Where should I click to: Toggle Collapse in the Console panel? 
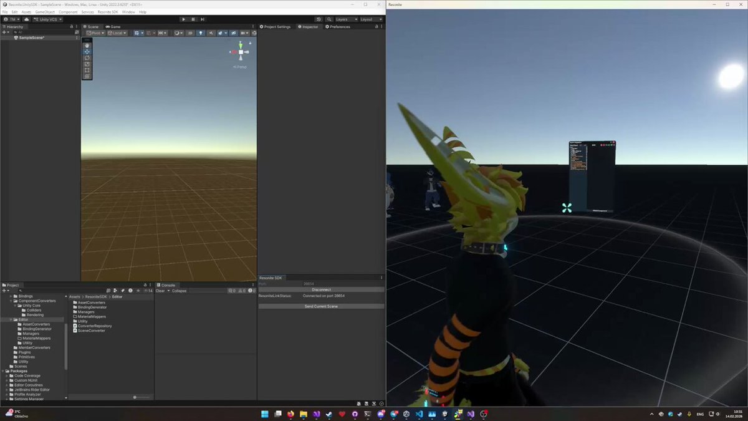(x=180, y=291)
